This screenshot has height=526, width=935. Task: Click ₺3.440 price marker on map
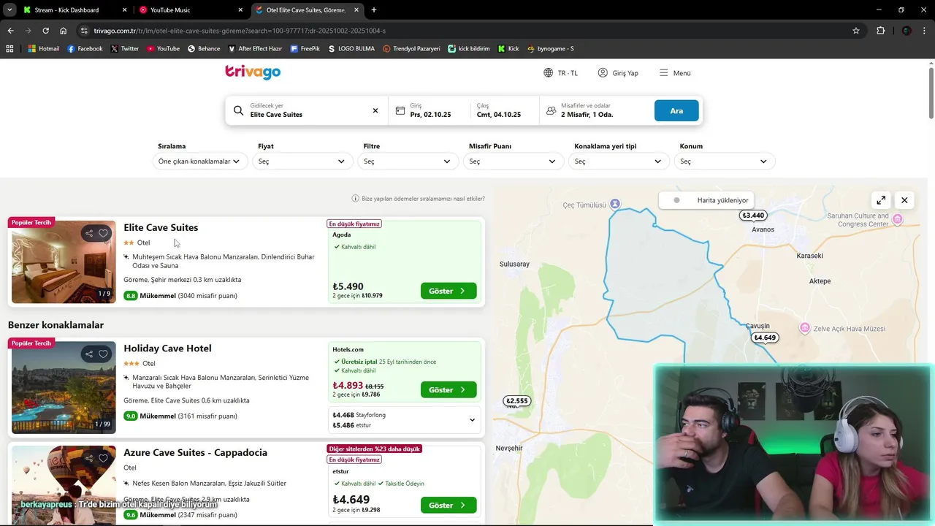pos(752,216)
